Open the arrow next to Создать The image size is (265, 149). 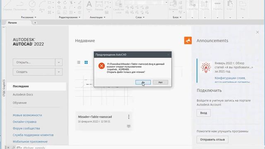(x=59, y=72)
